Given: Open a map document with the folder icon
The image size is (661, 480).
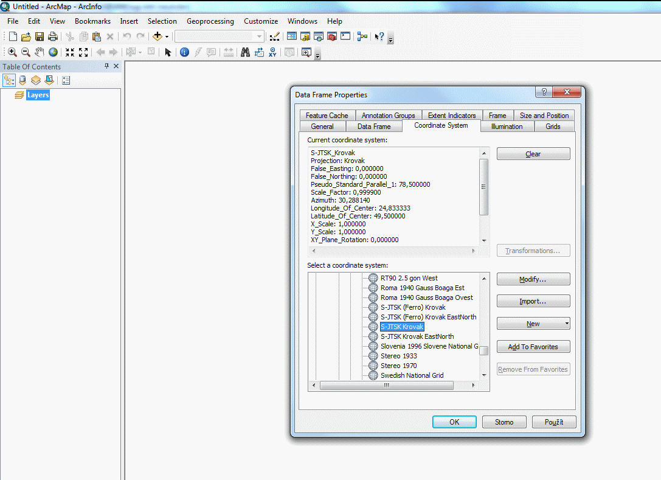Looking at the screenshot, I should [26, 37].
